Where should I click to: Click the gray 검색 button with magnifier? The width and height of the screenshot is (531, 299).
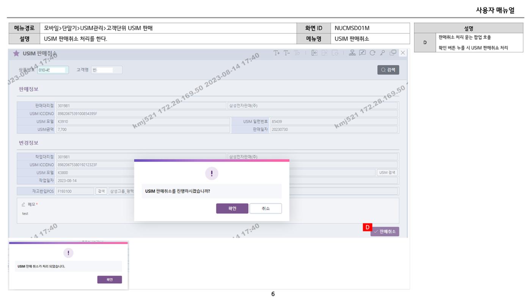pyautogui.click(x=388, y=70)
